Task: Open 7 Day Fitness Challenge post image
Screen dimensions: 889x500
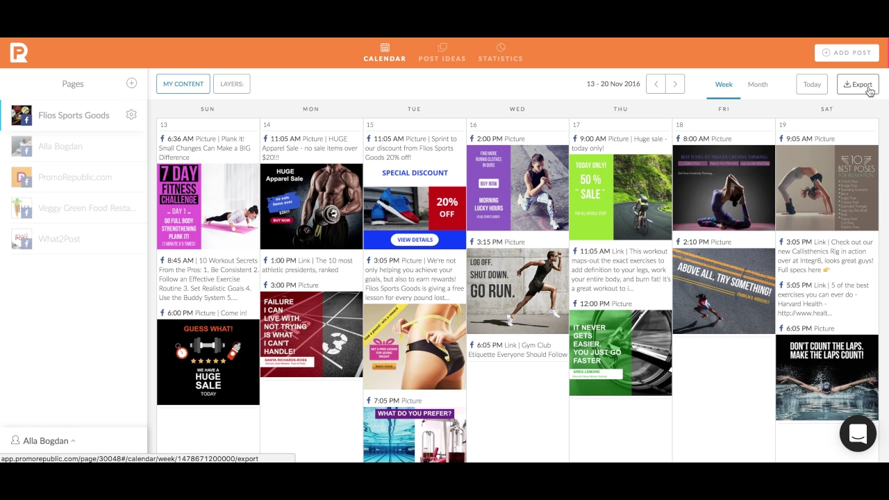Action: tap(208, 206)
